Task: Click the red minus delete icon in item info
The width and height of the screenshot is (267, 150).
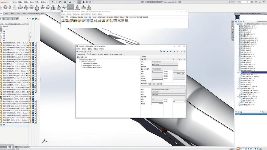Action: 176,59
